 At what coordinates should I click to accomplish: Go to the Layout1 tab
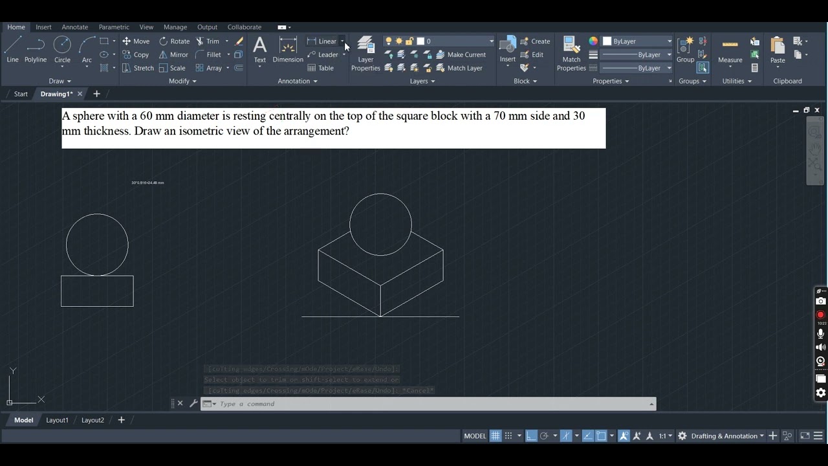(57, 420)
